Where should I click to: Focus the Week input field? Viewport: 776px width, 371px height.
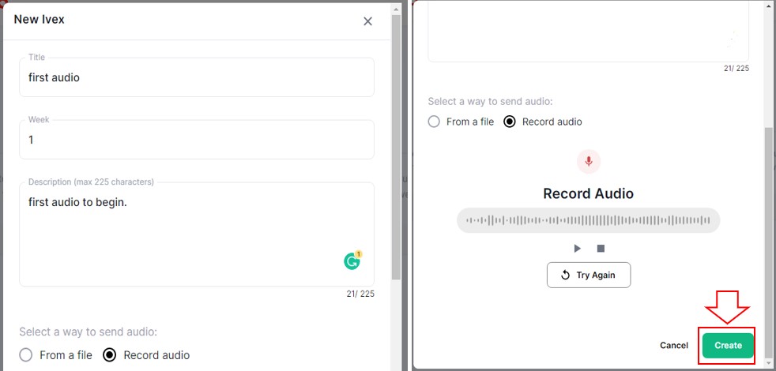pyautogui.click(x=197, y=140)
